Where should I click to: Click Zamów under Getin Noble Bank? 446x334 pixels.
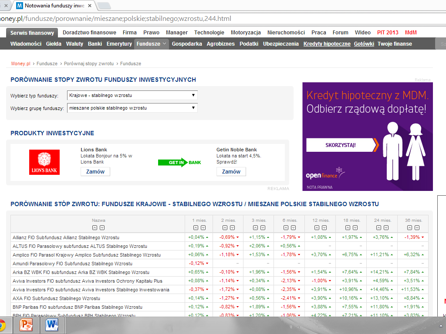click(x=231, y=171)
